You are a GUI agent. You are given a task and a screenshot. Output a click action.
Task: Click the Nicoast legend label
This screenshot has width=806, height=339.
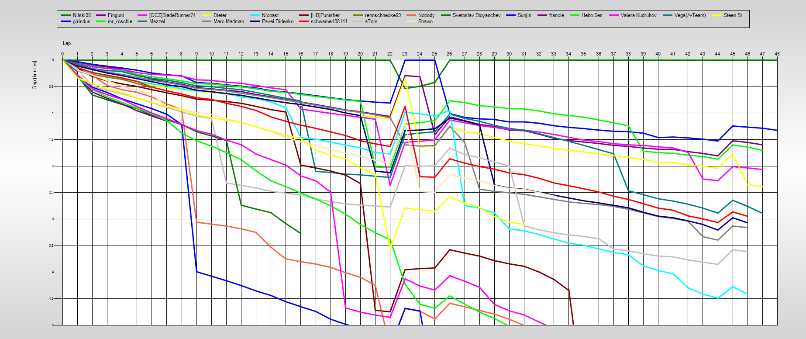(270, 15)
